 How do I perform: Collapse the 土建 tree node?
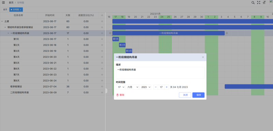pos(2,21)
